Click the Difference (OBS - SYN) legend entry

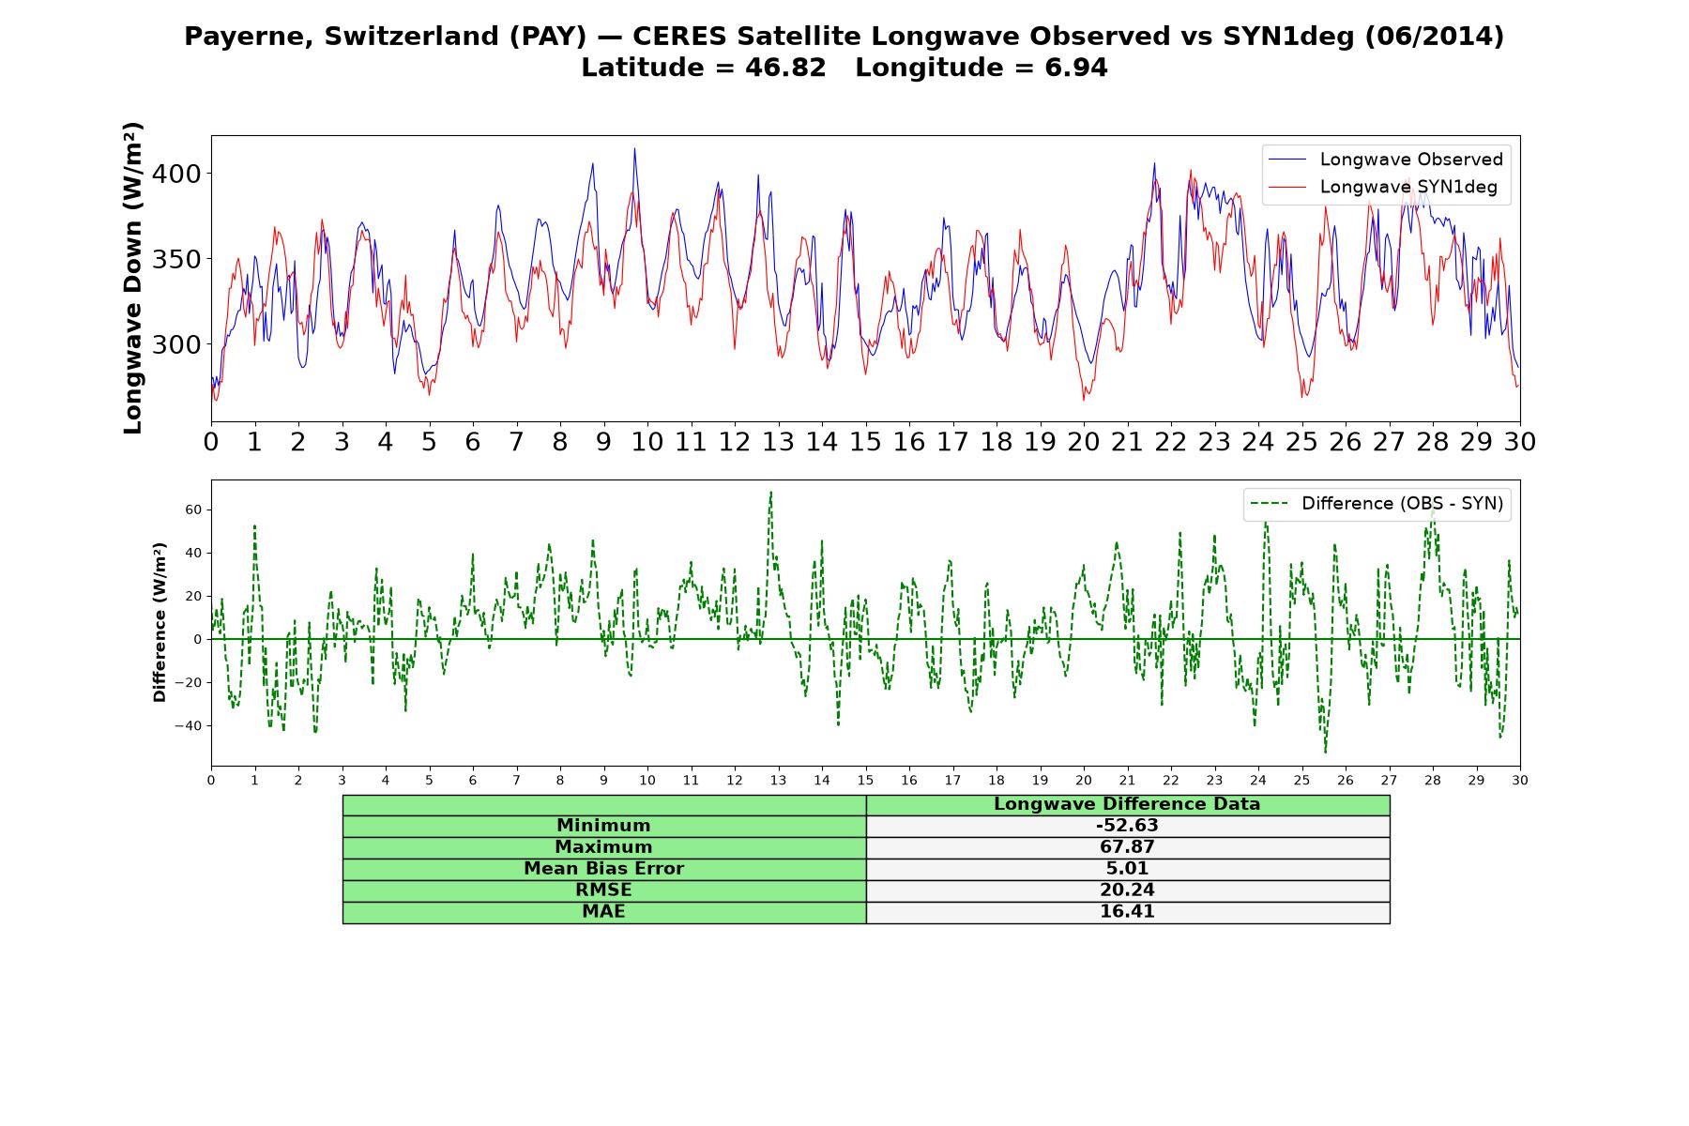click(1377, 504)
